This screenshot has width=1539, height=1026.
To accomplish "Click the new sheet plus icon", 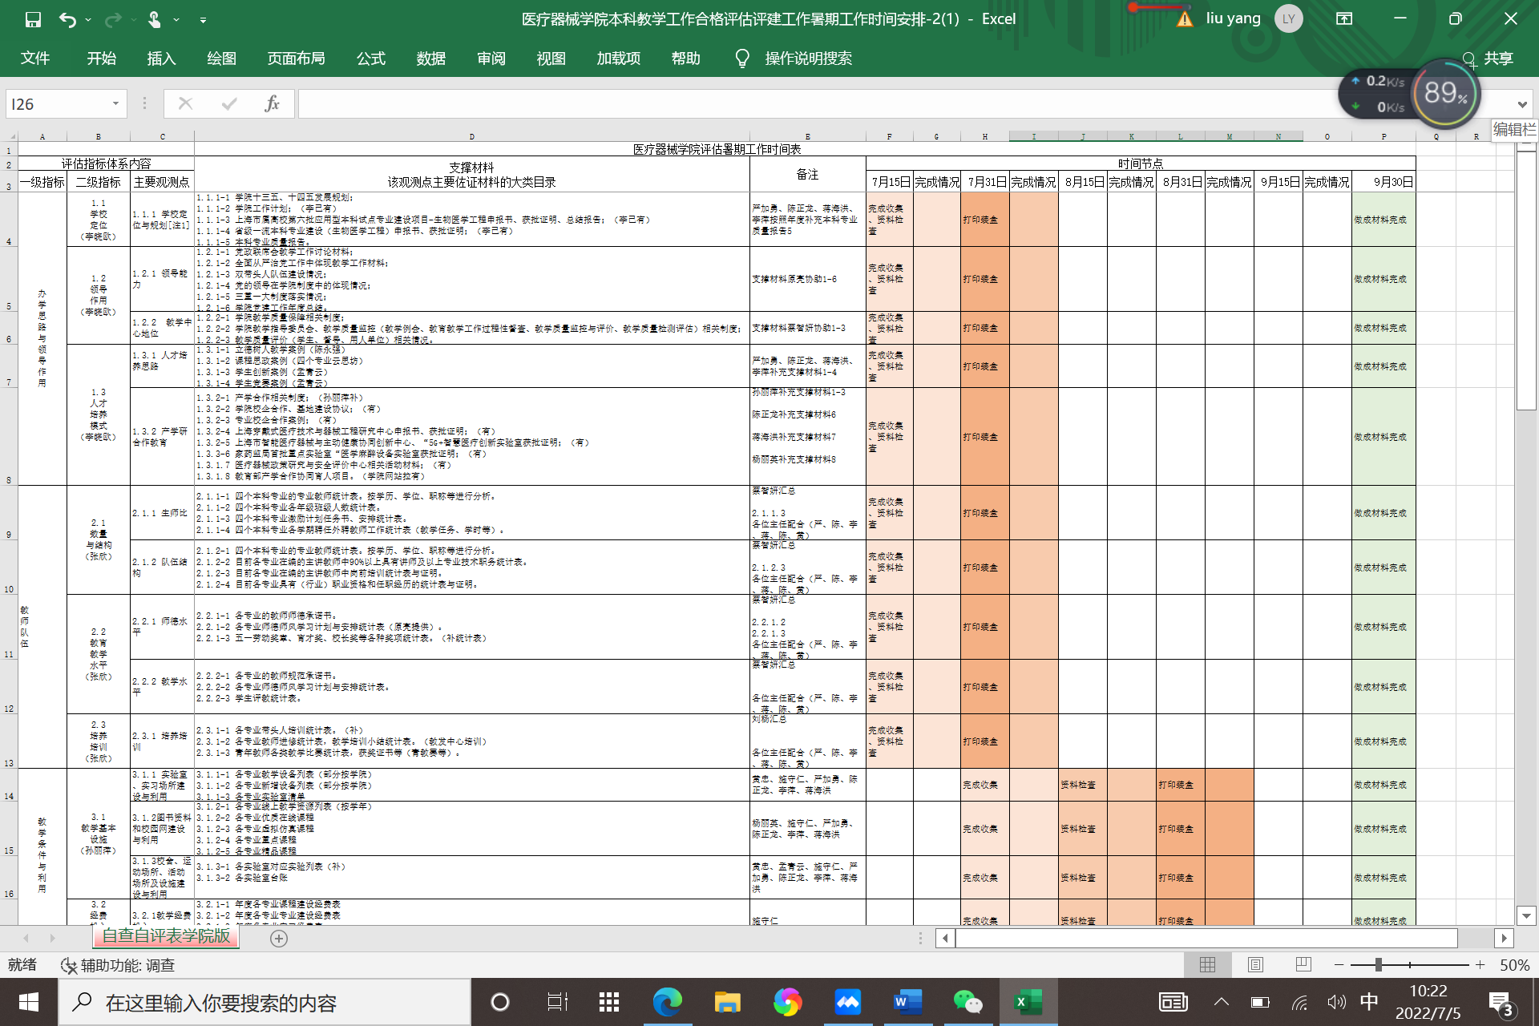I will [x=279, y=939].
